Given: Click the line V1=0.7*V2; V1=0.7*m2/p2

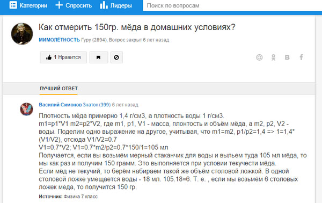Looking at the screenshot, I should tap(103, 147).
